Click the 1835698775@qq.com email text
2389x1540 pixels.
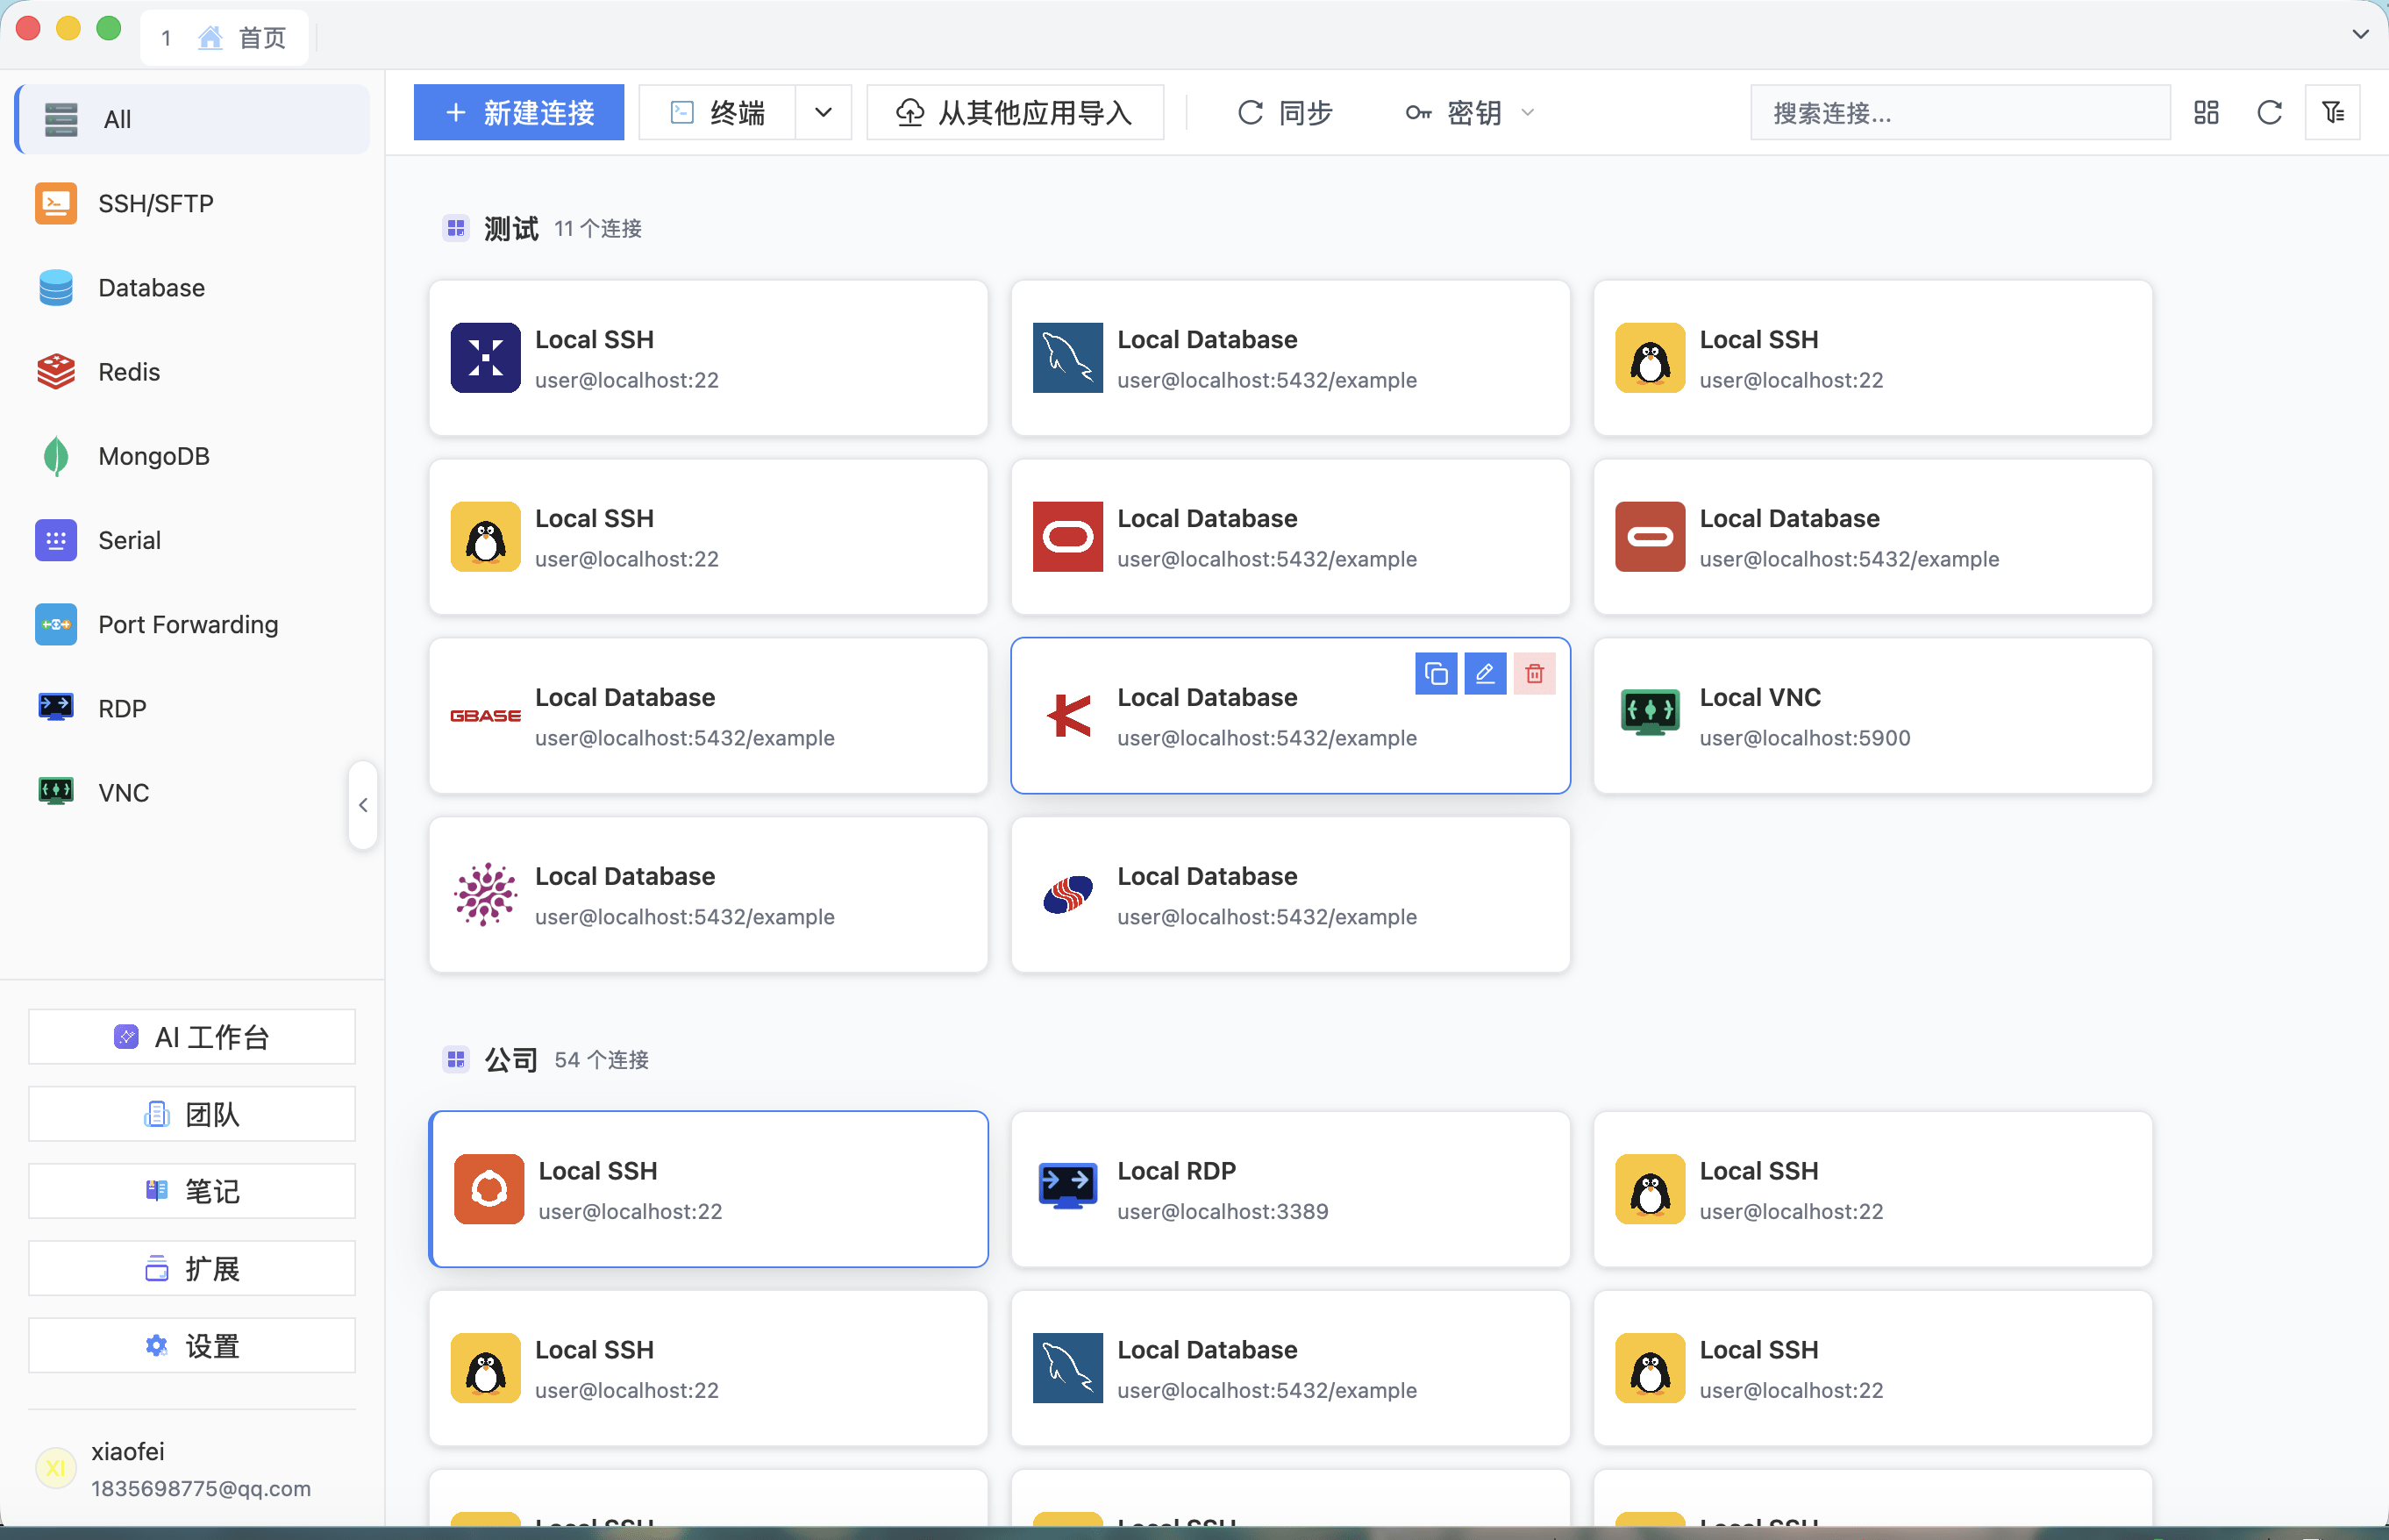pos(201,1489)
